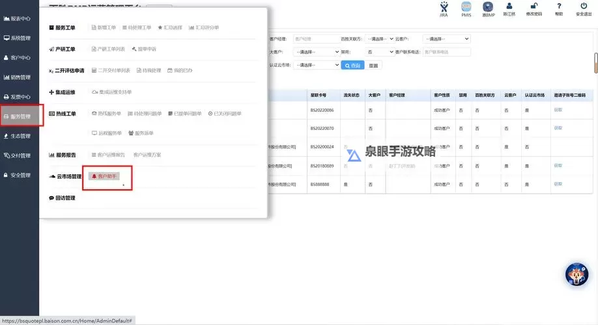Focus the 客户联系电话 input field
This screenshot has height=325, width=598.
point(447,52)
